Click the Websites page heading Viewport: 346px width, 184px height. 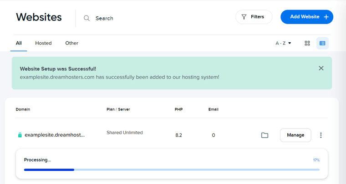39,17
